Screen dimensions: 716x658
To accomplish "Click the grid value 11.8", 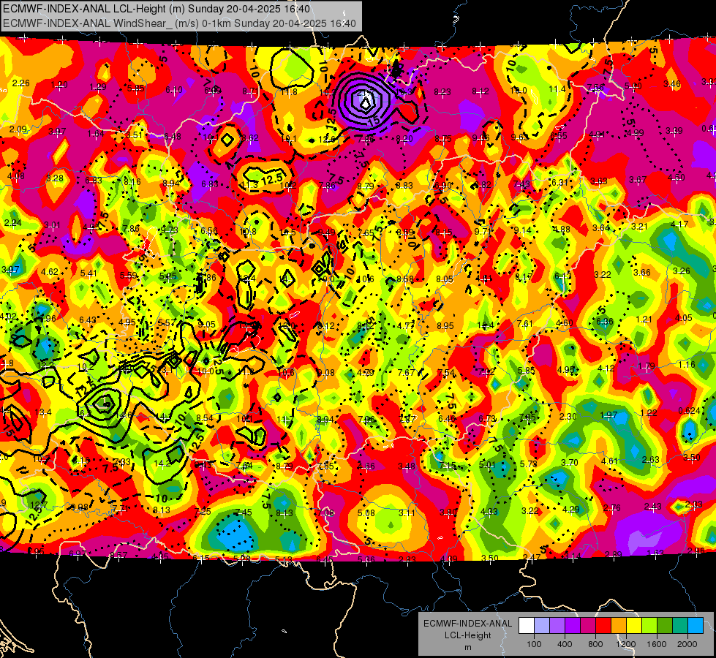I will [289, 92].
